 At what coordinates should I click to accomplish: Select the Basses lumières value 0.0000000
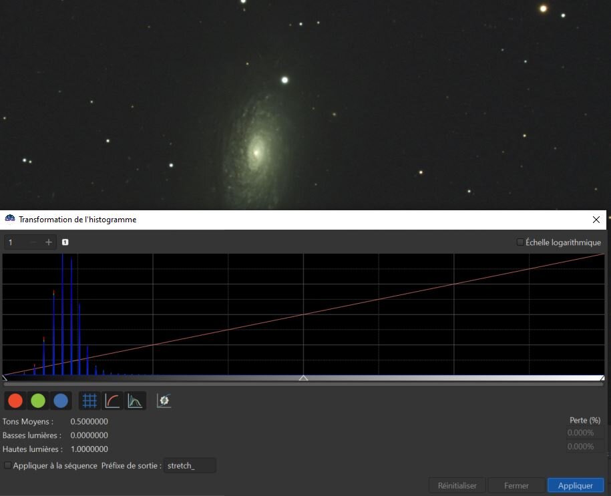[89, 435]
